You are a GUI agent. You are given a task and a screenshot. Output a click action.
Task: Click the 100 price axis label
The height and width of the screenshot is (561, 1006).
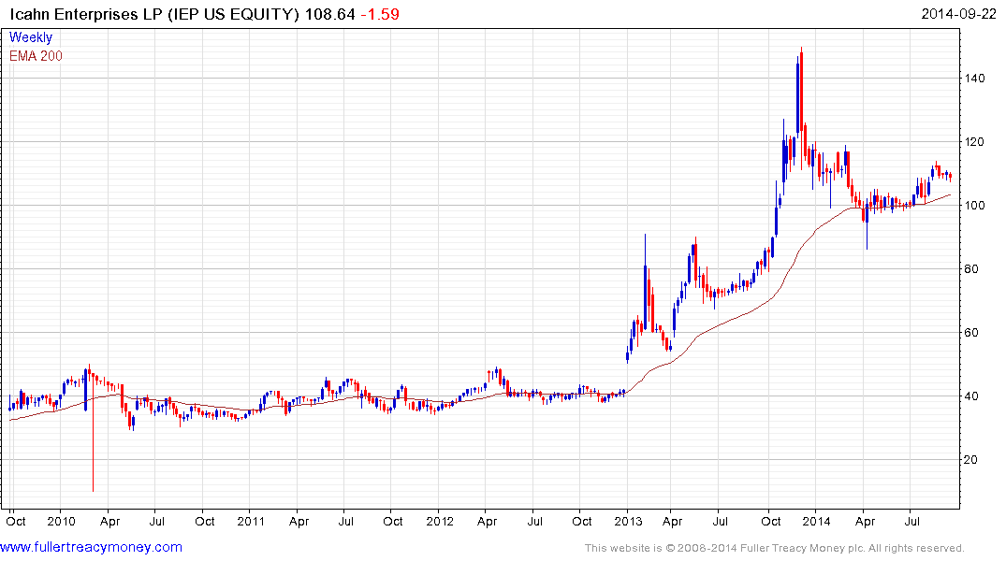(974, 205)
